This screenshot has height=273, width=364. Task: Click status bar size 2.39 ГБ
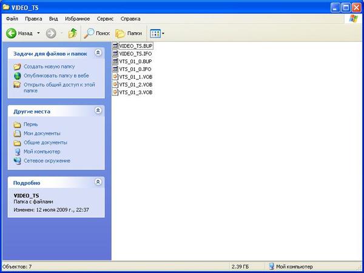click(240, 266)
